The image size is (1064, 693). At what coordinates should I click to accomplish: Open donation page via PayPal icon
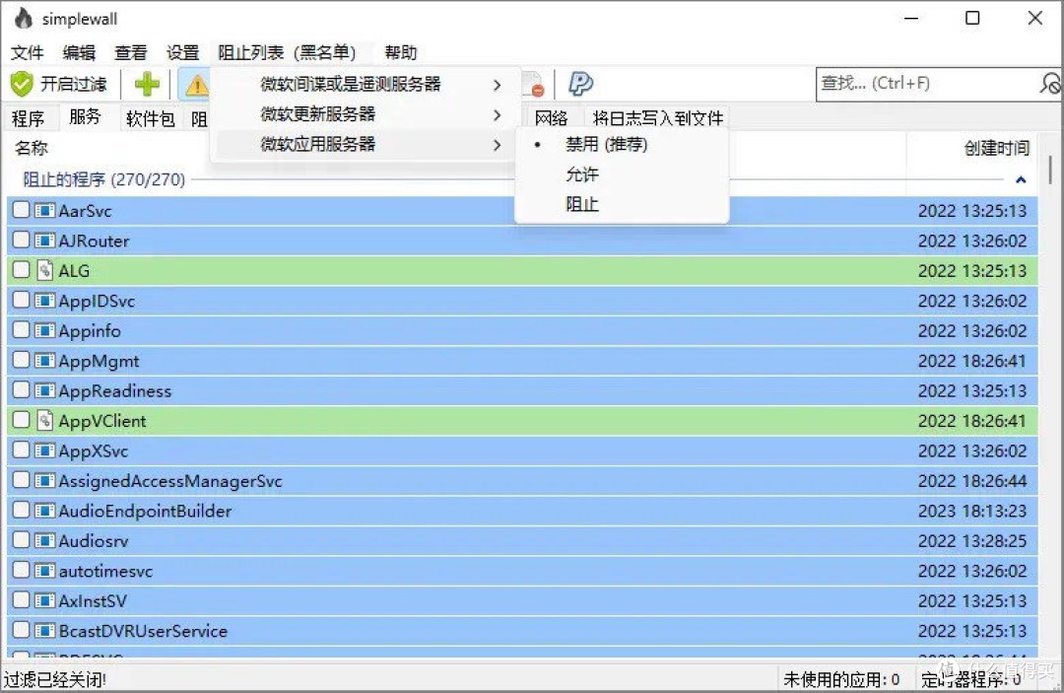click(579, 84)
